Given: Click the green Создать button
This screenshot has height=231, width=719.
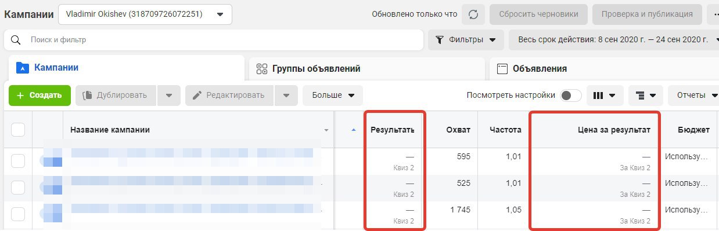Looking at the screenshot, I should [39, 96].
